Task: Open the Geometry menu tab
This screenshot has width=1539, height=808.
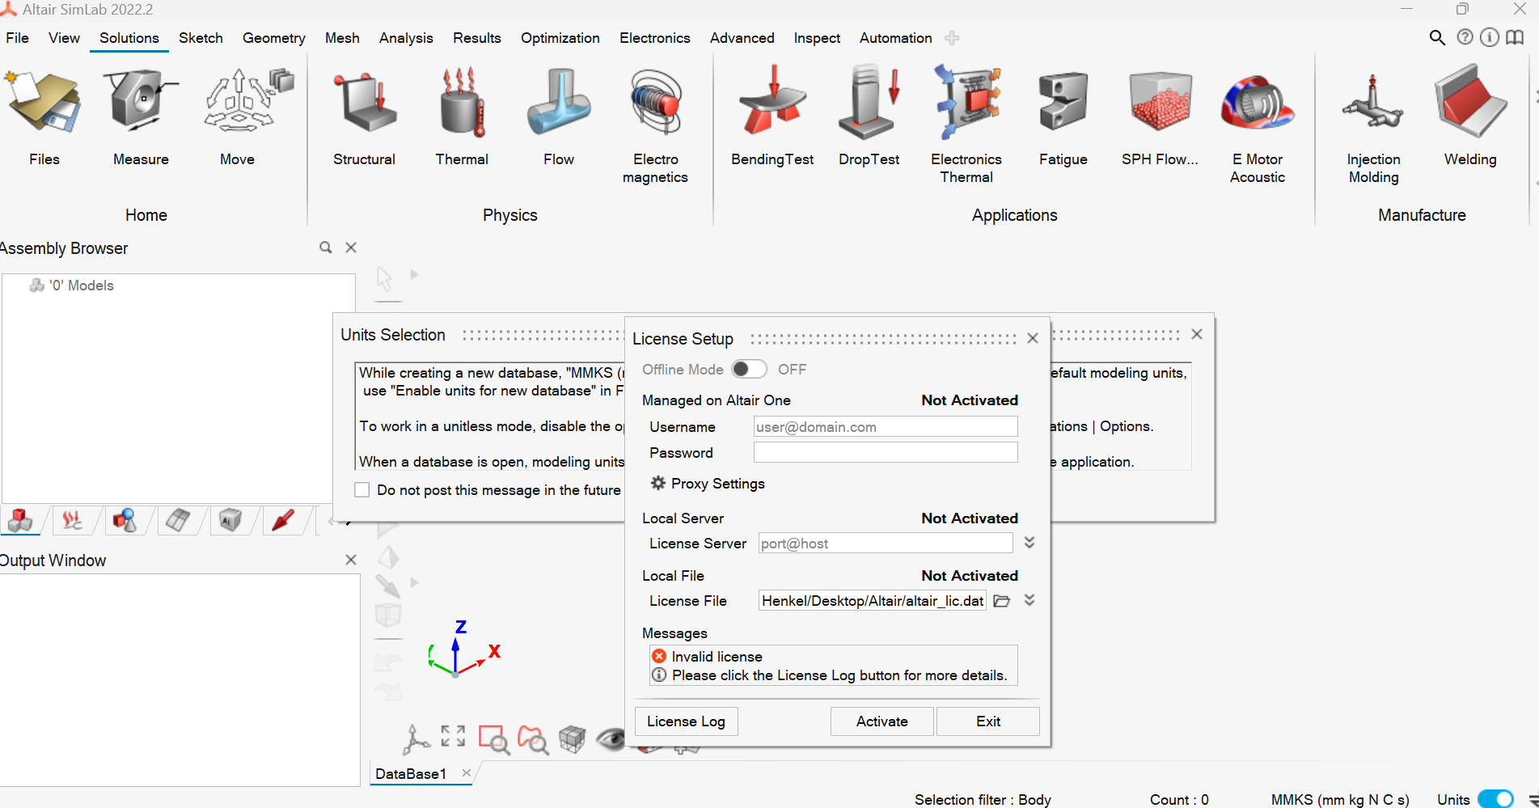Action: (274, 38)
